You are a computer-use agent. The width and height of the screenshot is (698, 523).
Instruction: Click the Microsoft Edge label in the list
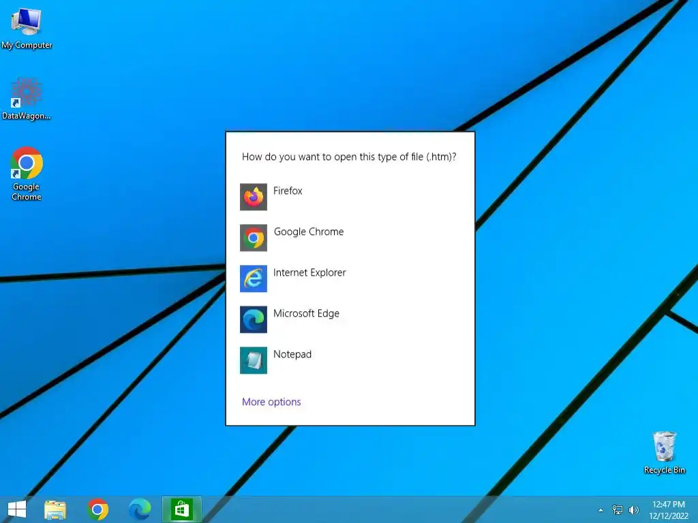[306, 313]
